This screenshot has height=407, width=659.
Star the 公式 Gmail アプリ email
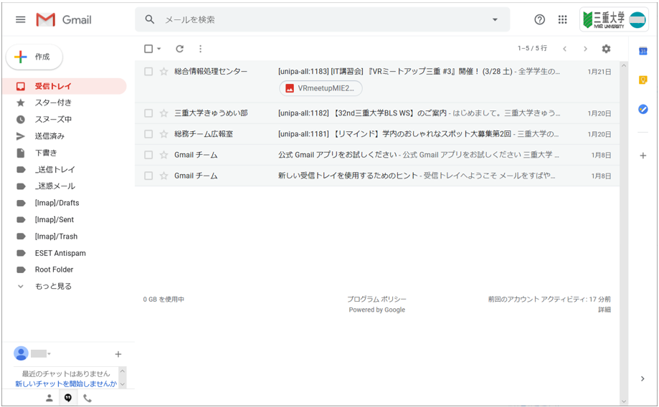[x=164, y=155]
